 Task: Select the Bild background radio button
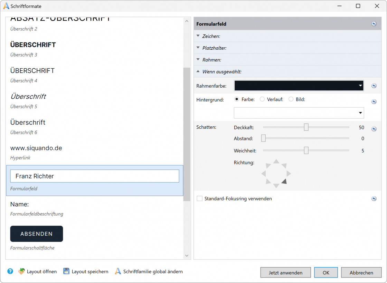291,99
